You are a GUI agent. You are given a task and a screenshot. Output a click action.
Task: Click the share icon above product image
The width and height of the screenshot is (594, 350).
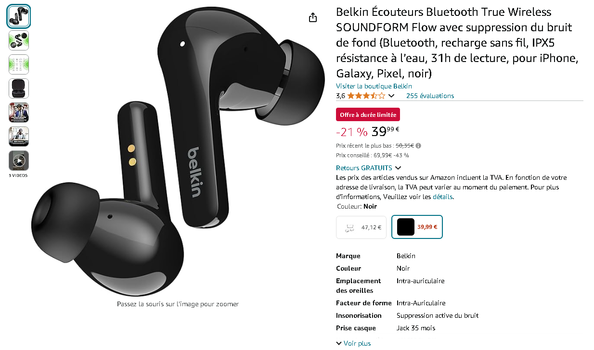pos(313,17)
